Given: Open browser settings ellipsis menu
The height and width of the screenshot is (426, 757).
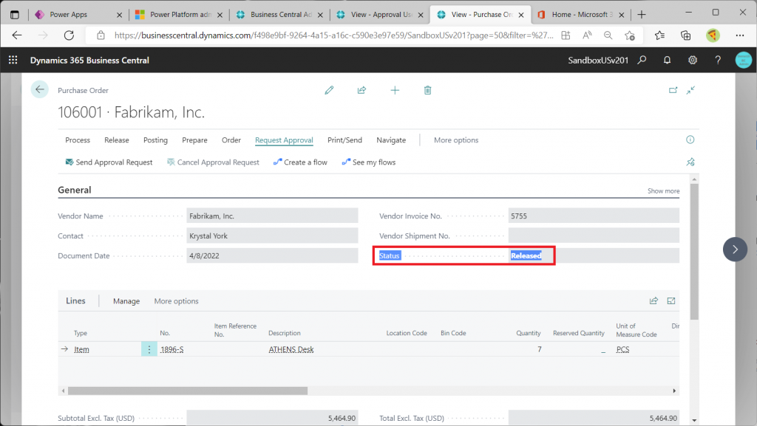Looking at the screenshot, I should pyautogui.click(x=739, y=35).
